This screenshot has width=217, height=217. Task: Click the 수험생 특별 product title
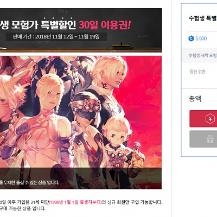pyautogui.click(x=203, y=18)
